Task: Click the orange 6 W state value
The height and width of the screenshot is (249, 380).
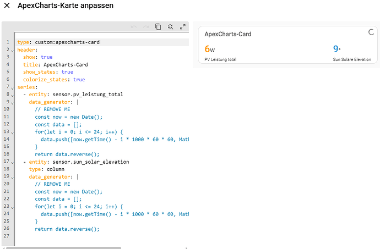Action: tap(210, 49)
